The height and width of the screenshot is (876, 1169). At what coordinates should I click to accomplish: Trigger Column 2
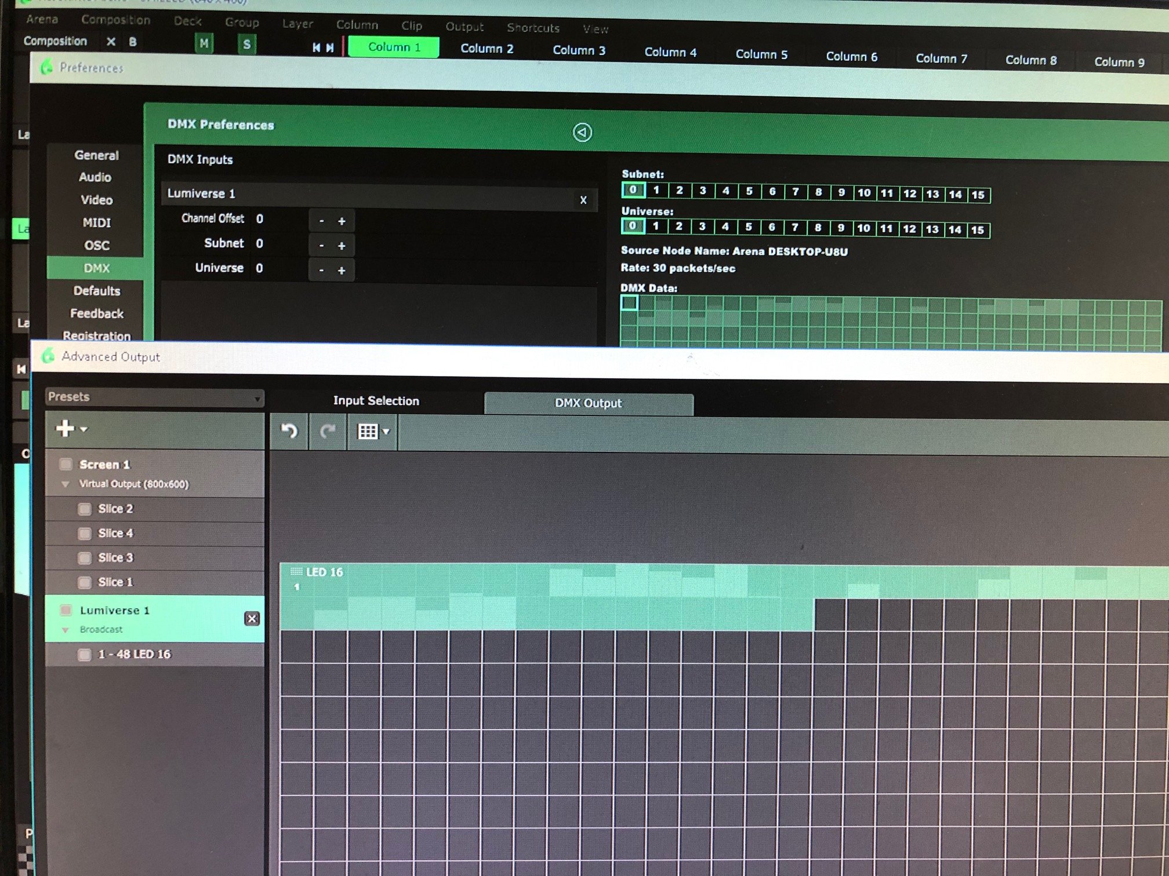pos(487,49)
